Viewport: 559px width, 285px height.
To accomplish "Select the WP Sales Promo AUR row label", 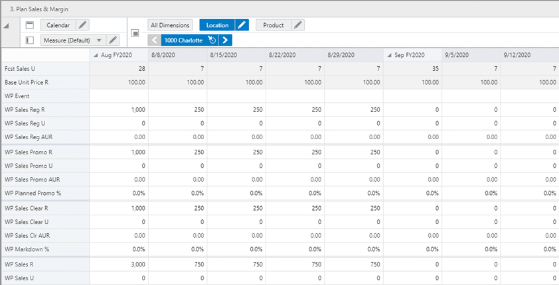I will pos(45,180).
